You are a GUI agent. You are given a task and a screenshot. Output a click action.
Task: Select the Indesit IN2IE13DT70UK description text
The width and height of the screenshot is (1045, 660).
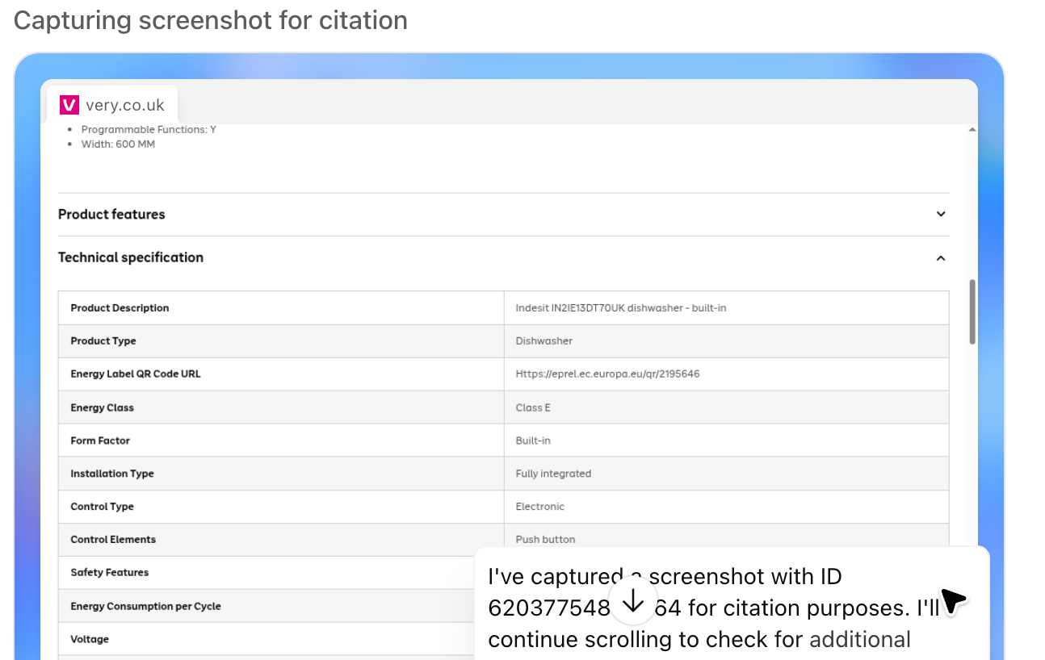(x=620, y=308)
